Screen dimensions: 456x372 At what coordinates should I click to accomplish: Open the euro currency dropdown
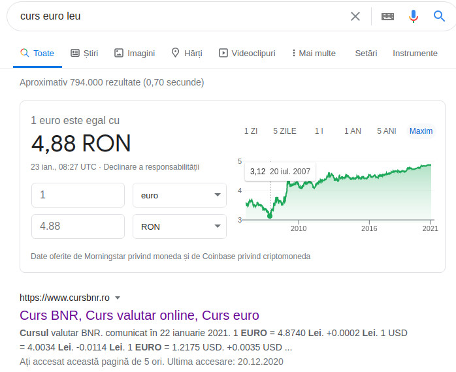click(x=180, y=195)
